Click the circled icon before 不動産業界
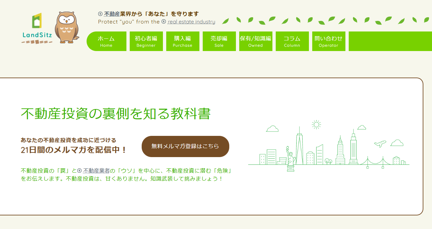The image size is (432, 229). click(100, 14)
